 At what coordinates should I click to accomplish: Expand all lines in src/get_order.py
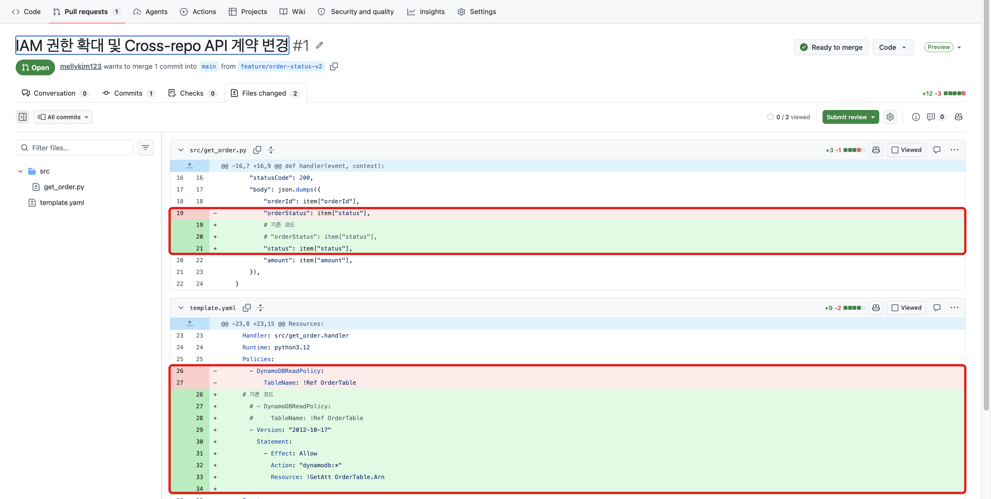pos(271,150)
